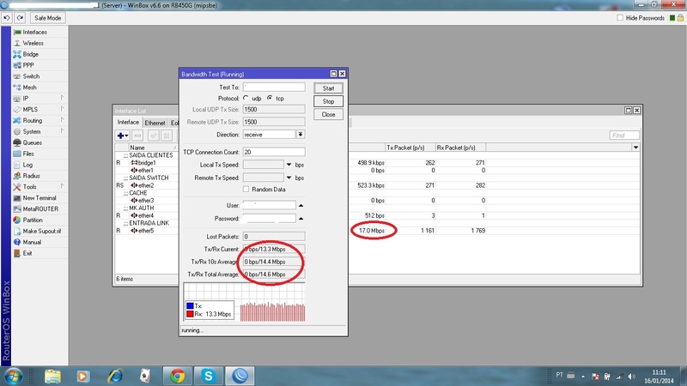Click the blue Tx legend swatch
687x386 pixels.
(190, 306)
